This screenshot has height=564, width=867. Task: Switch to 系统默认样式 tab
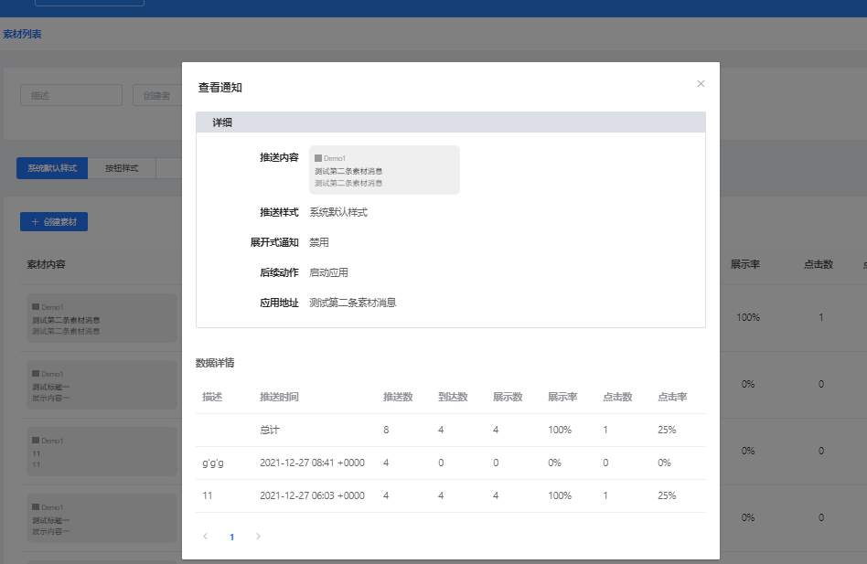pos(52,168)
